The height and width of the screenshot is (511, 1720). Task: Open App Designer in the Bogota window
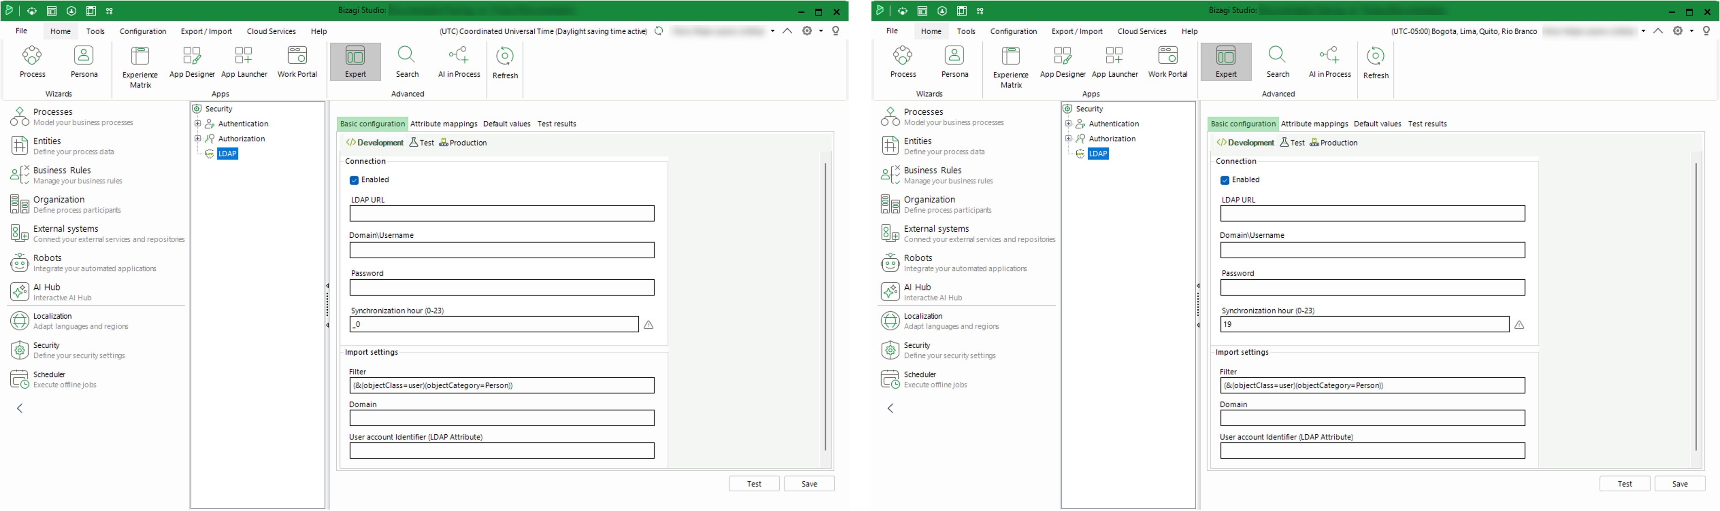point(1063,61)
